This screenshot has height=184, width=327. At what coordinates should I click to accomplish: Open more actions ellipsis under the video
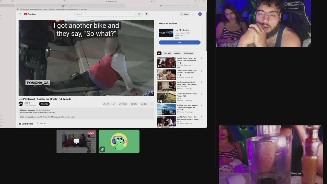click(x=152, y=104)
